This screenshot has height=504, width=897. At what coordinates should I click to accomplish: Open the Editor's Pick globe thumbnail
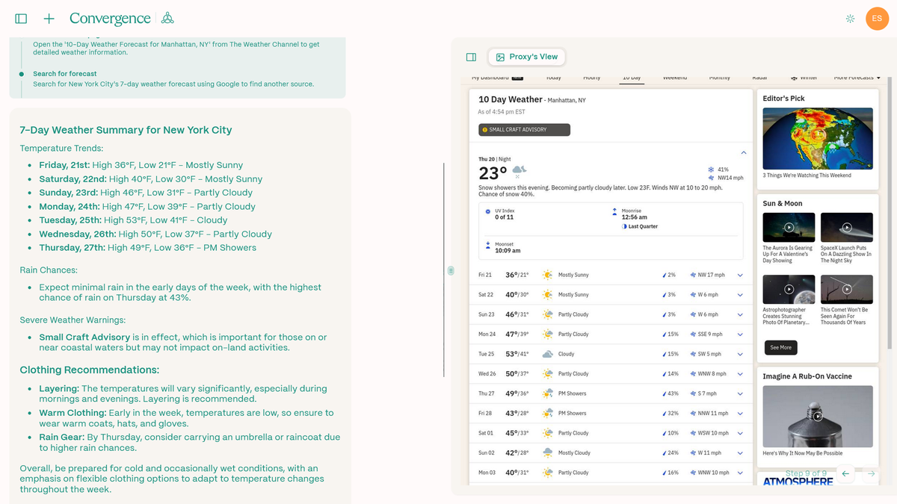coord(818,138)
